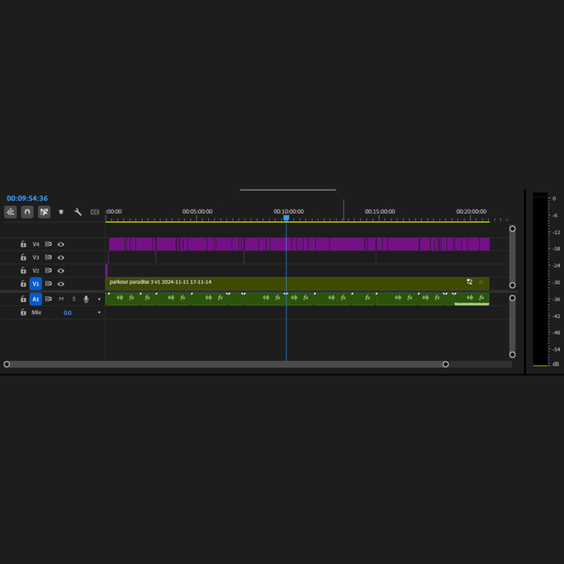Click the Mix volume value 0.0

(x=67, y=312)
